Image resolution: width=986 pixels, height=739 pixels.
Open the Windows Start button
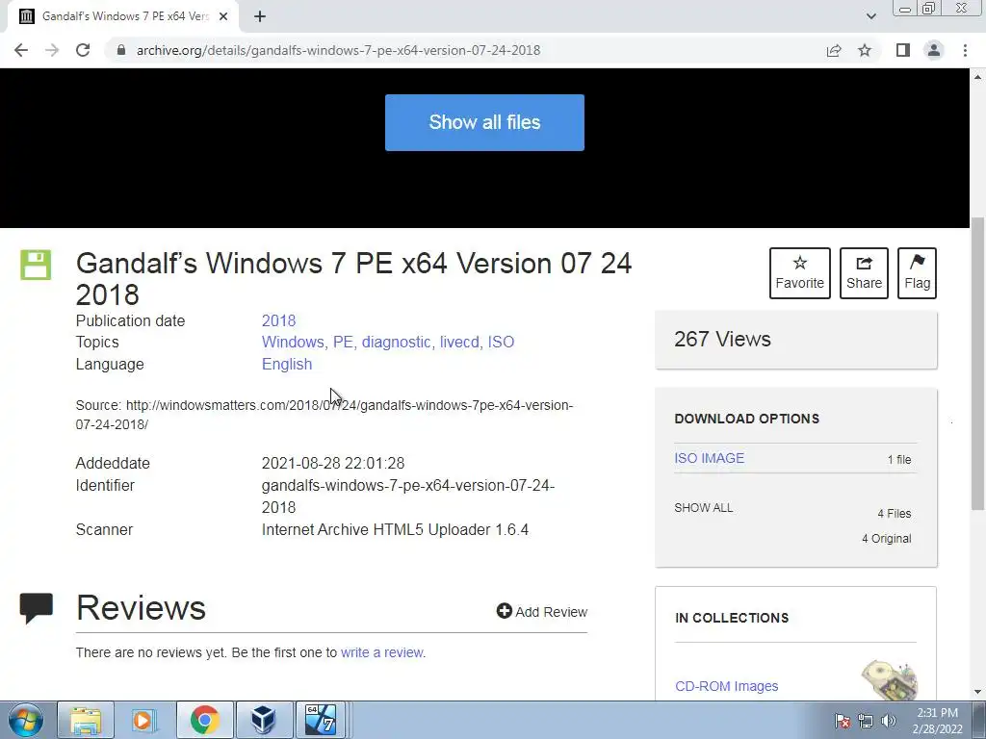tap(26, 720)
